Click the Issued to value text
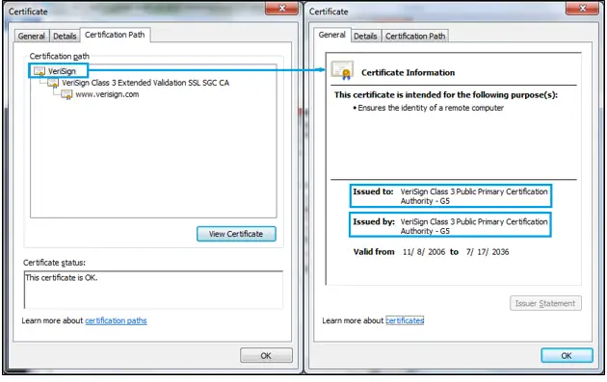 tap(474, 196)
